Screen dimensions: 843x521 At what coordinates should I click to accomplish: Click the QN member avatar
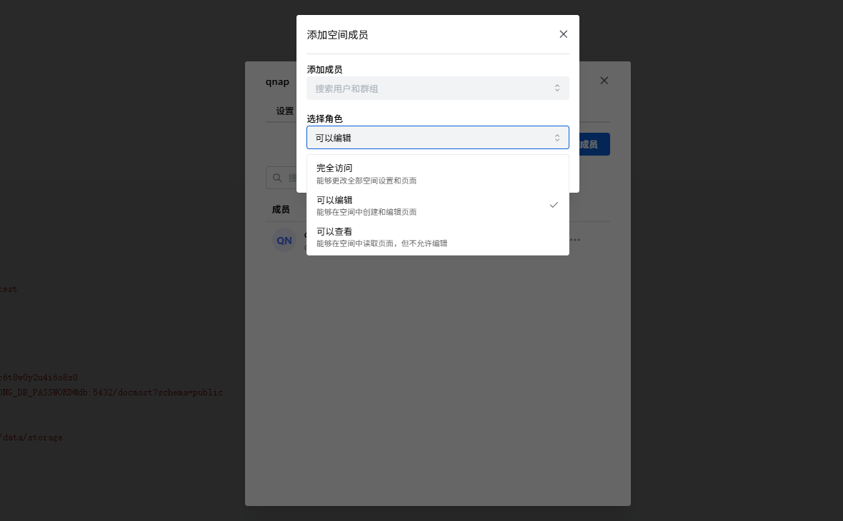pos(284,241)
